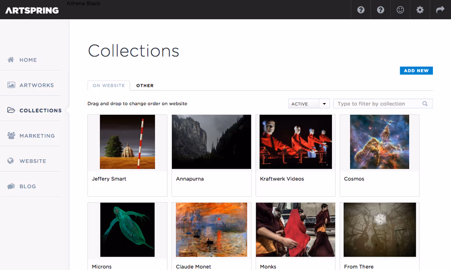The image size is (451, 270).
Task: Click the ADD NEW button
Action: (x=416, y=71)
